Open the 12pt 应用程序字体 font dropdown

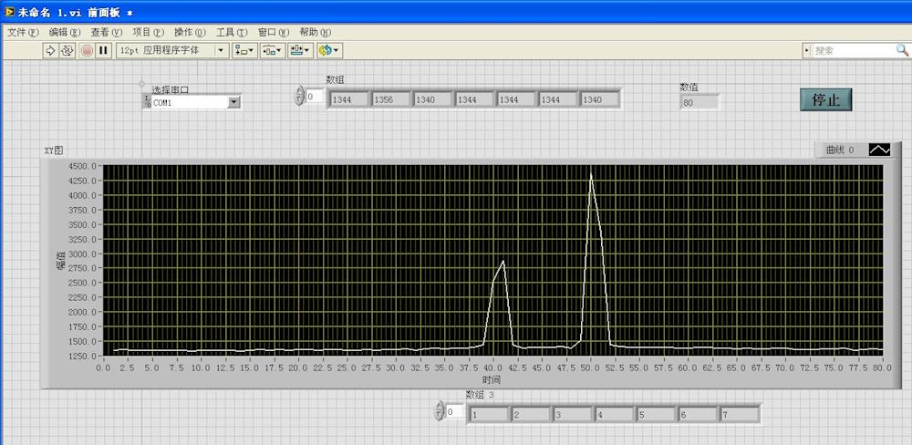click(172, 50)
